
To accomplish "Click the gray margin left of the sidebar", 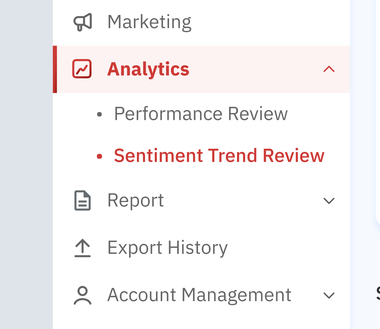I will click(26, 164).
